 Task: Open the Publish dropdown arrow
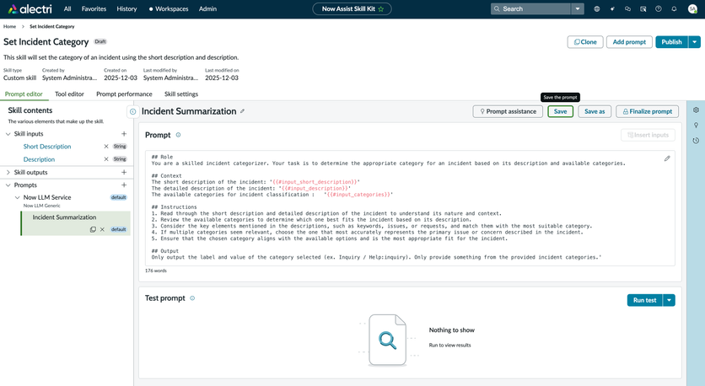(694, 42)
